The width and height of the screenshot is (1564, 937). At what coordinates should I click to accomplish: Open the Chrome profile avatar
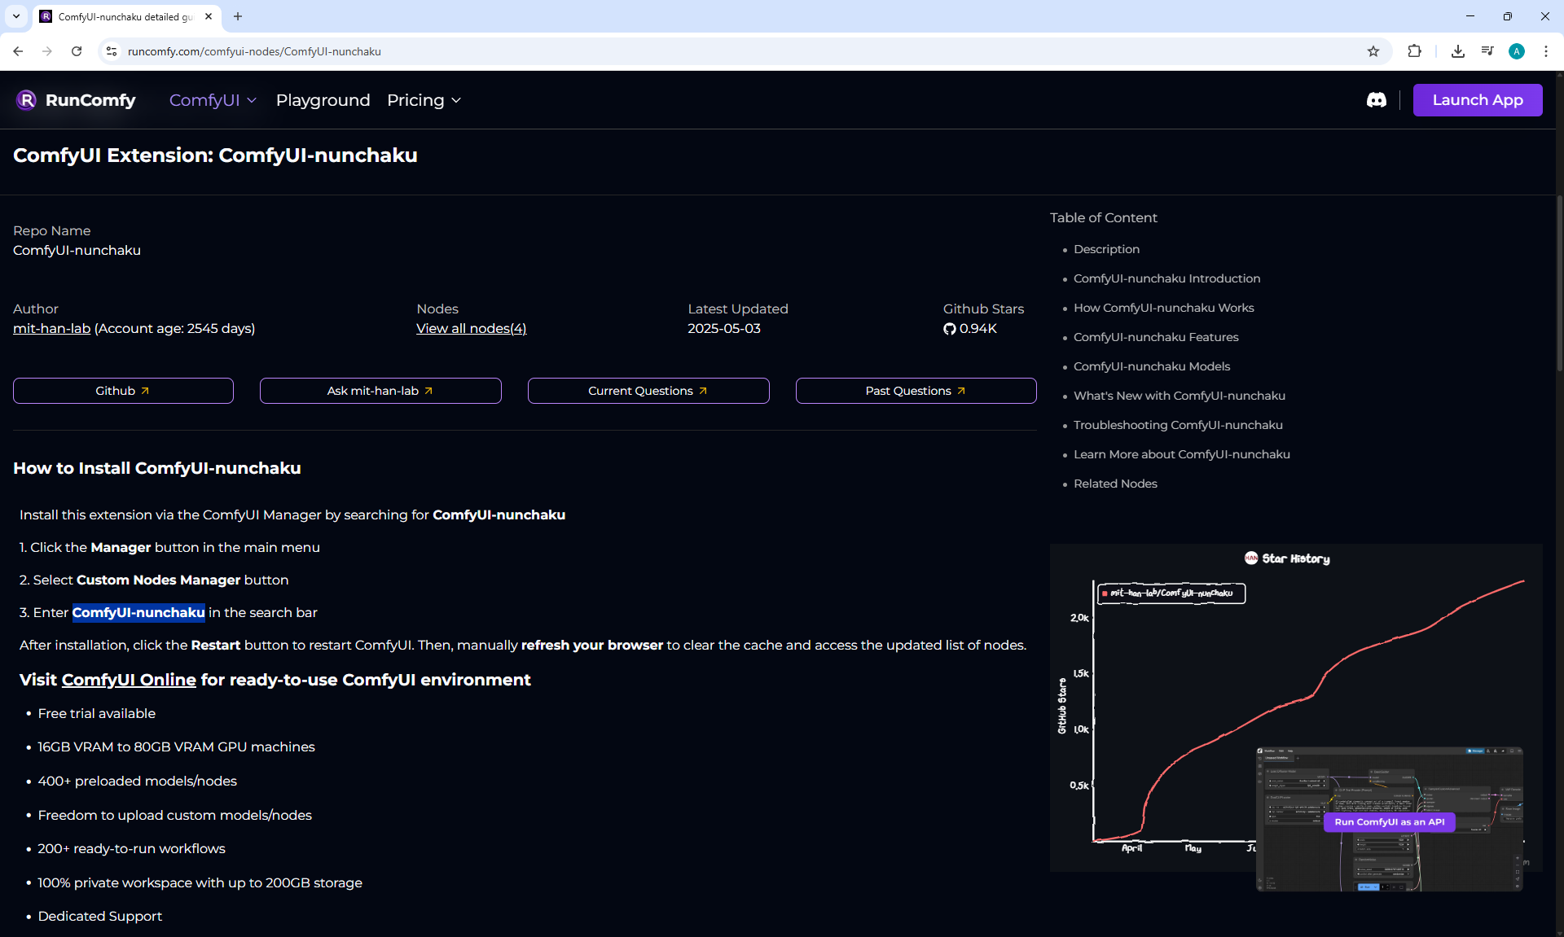click(1516, 51)
